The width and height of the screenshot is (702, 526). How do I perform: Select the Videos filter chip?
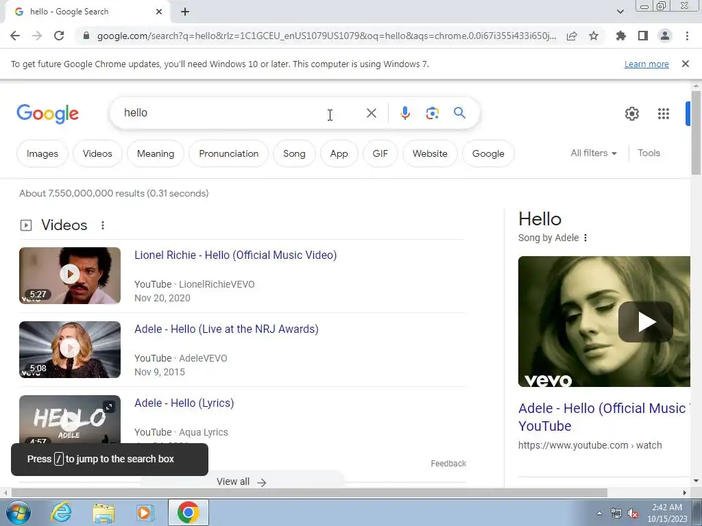97,153
